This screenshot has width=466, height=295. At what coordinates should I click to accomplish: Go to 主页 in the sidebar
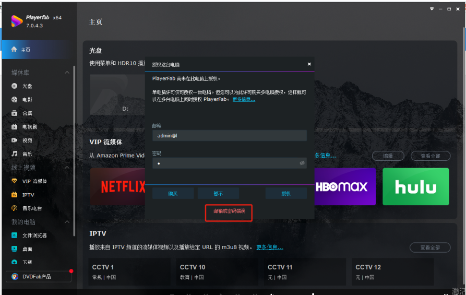pyautogui.click(x=37, y=50)
